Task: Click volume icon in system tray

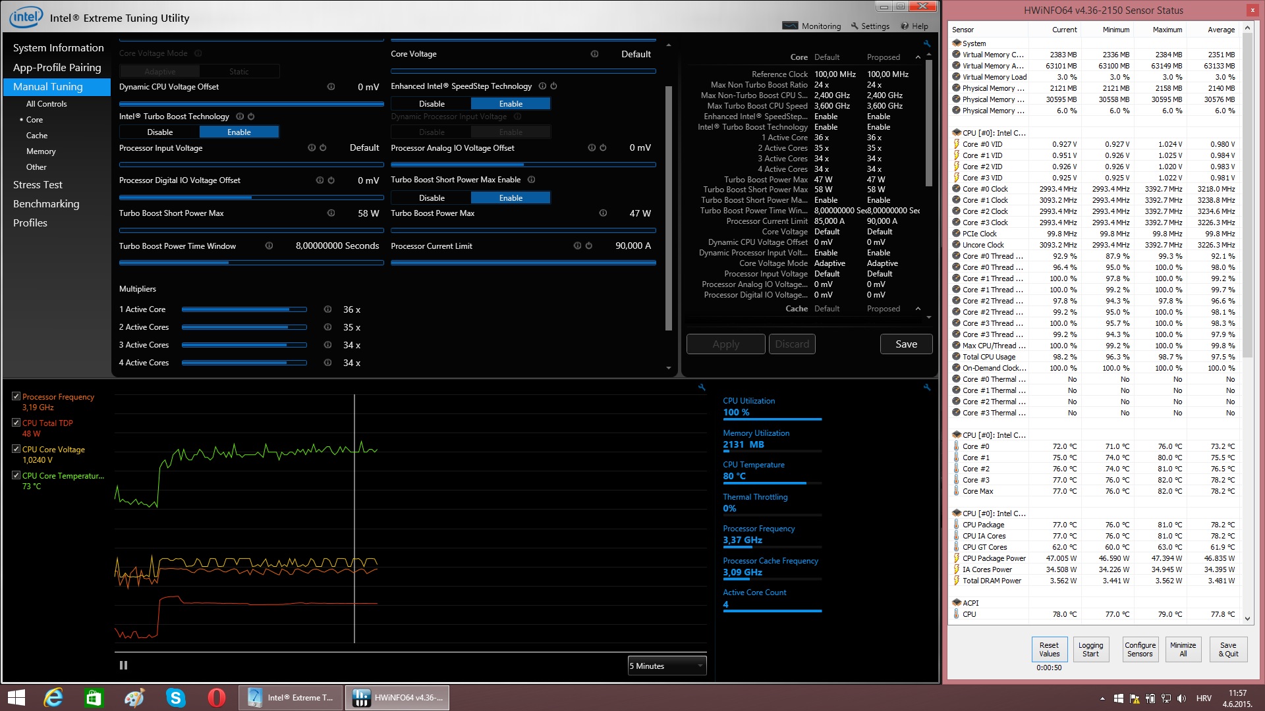Action: (x=1181, y=698)
